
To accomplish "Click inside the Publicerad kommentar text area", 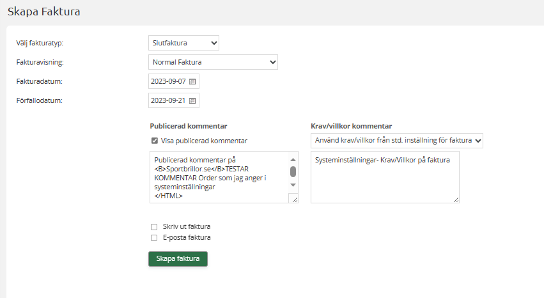I will [217, 177].
